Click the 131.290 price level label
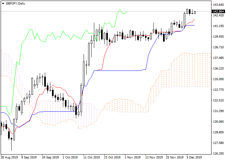Image resolution: width=226 pixels, height=161 pixels. pyautogui.click(x=218, y=111)
